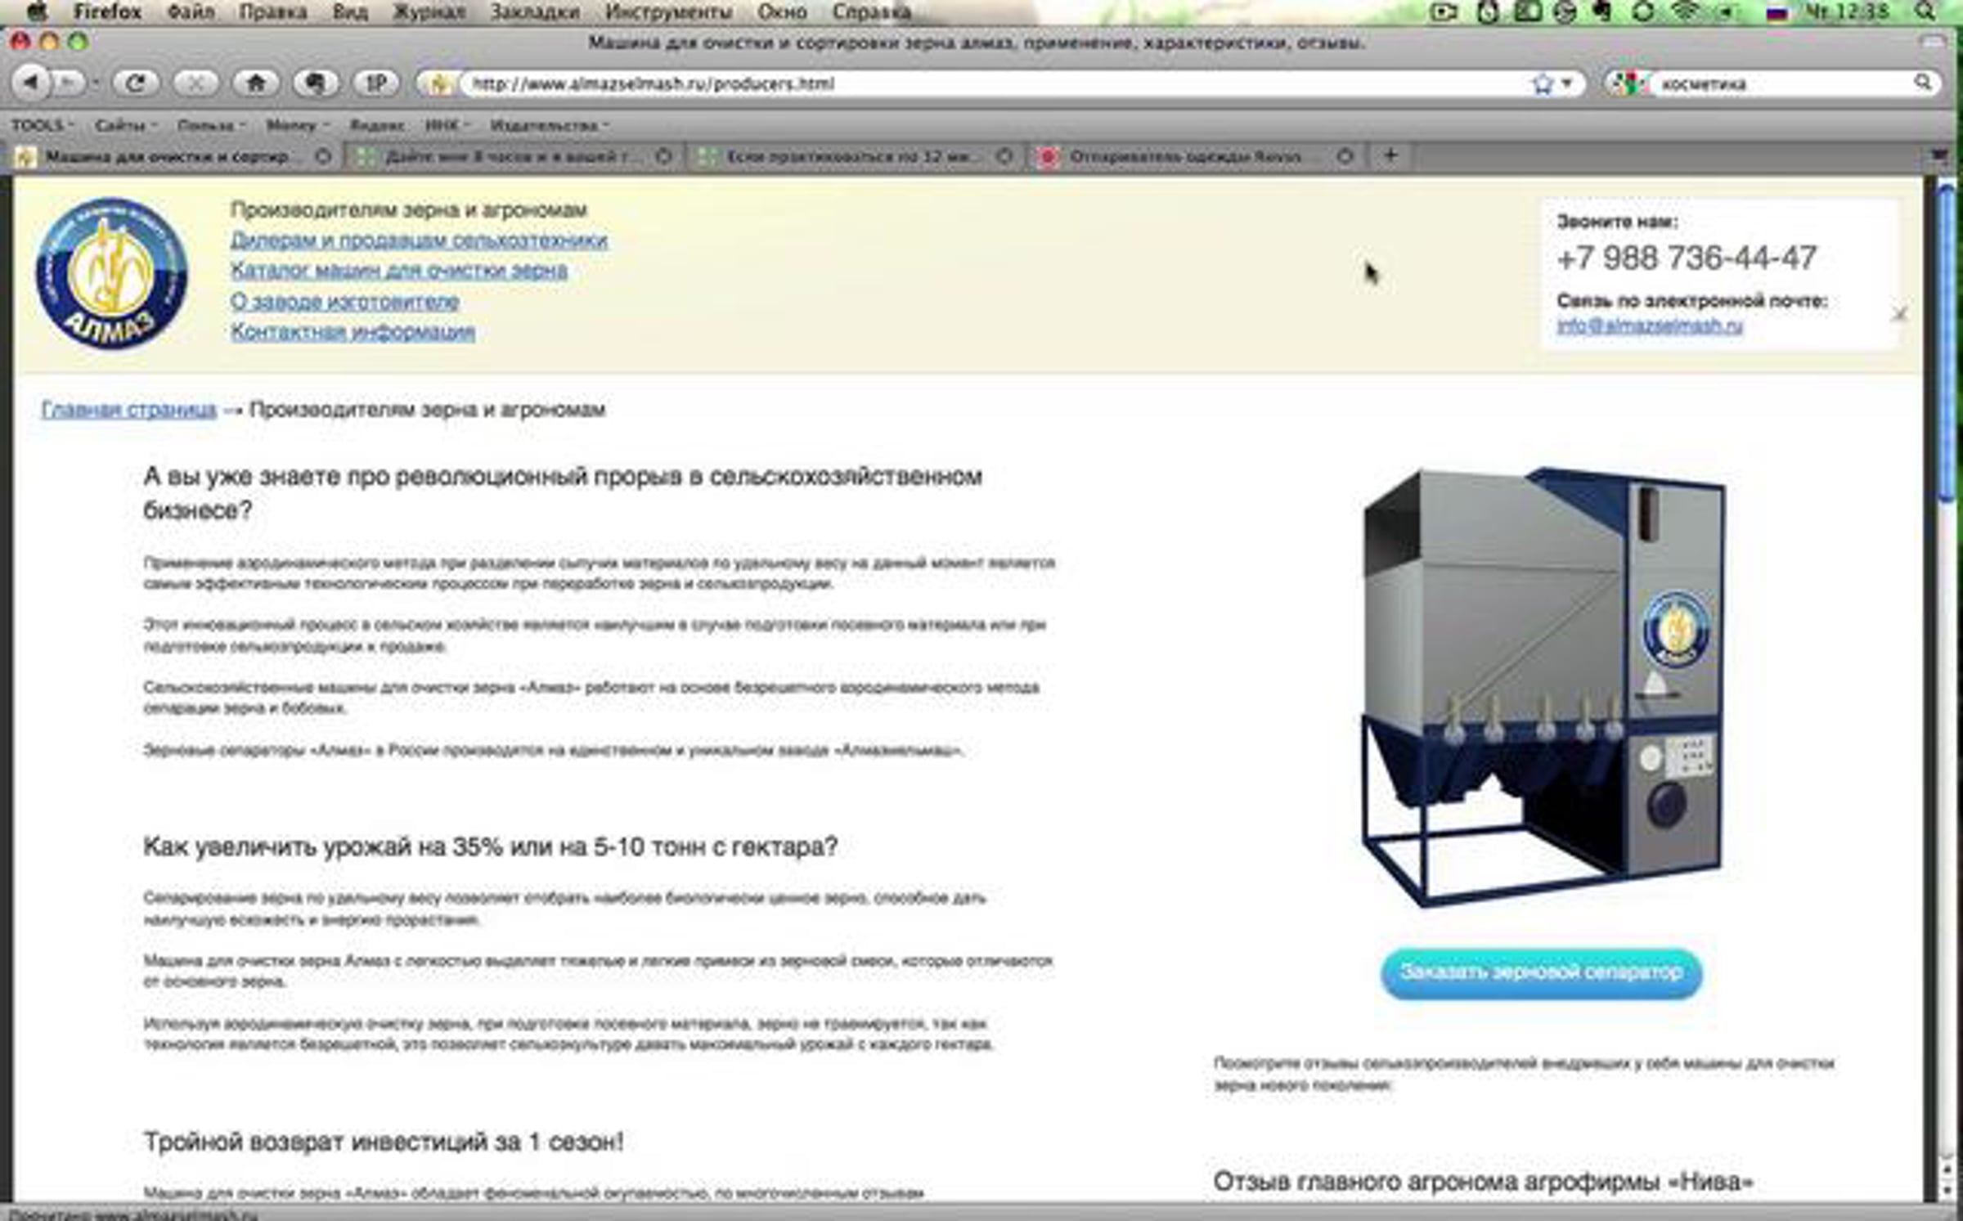This screenshot has height=1221, width=1963.
Task: Click the magnifier in the search box
Action: tap(1922, 83)
